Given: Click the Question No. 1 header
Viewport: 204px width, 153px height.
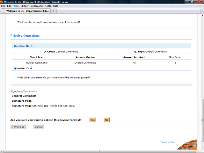Looking at the screenshot, I should coord(23,46).
